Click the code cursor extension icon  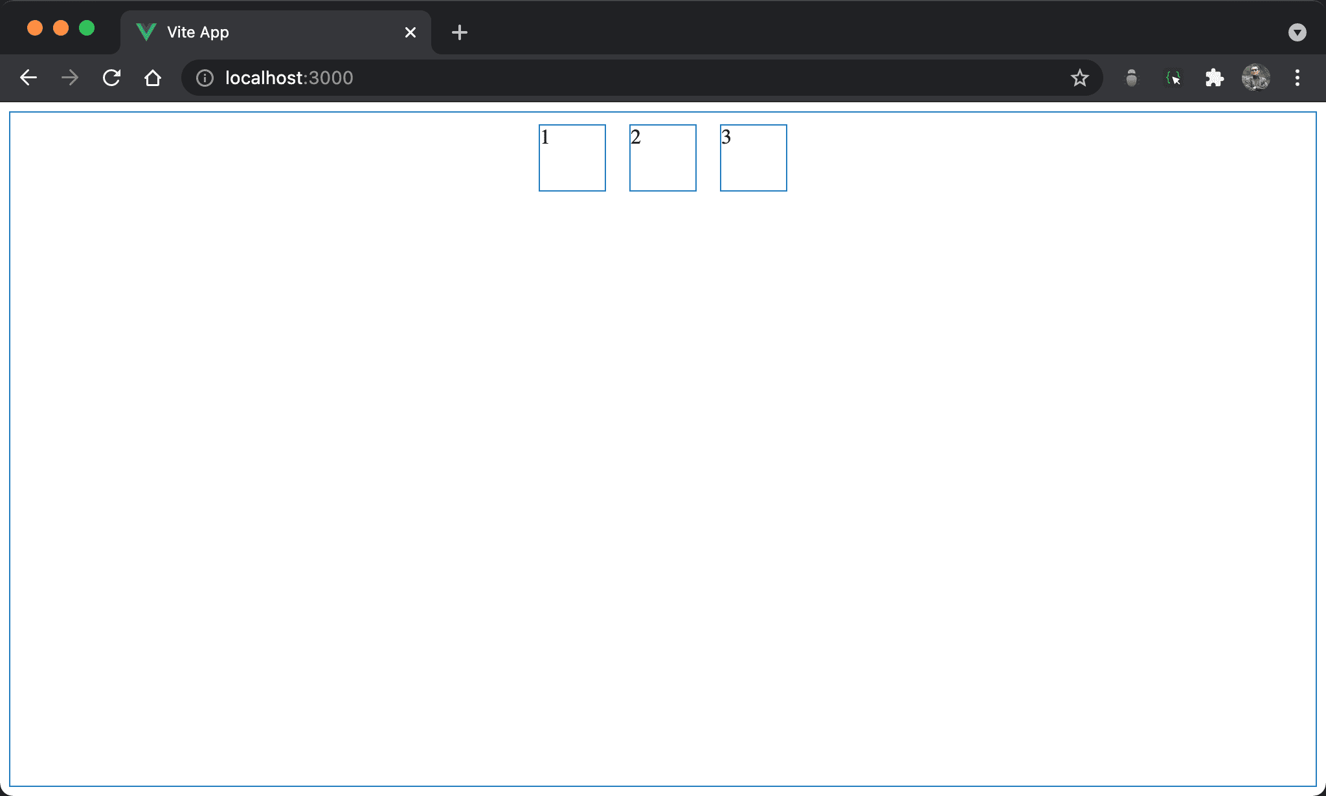1173,78
